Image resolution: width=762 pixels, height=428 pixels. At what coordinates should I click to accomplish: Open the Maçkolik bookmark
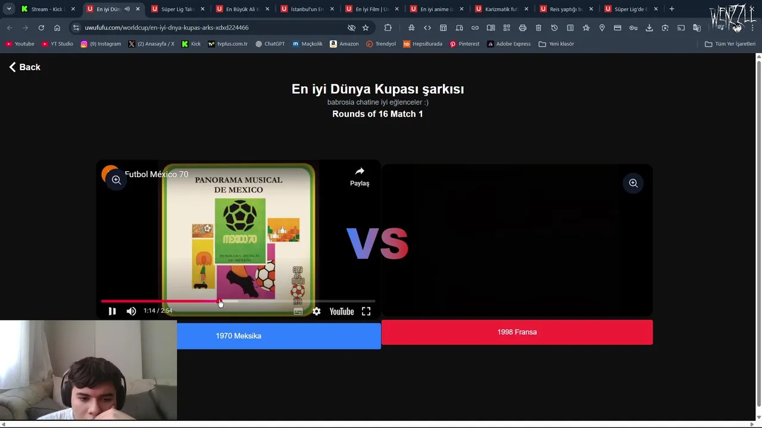point(307,43)
